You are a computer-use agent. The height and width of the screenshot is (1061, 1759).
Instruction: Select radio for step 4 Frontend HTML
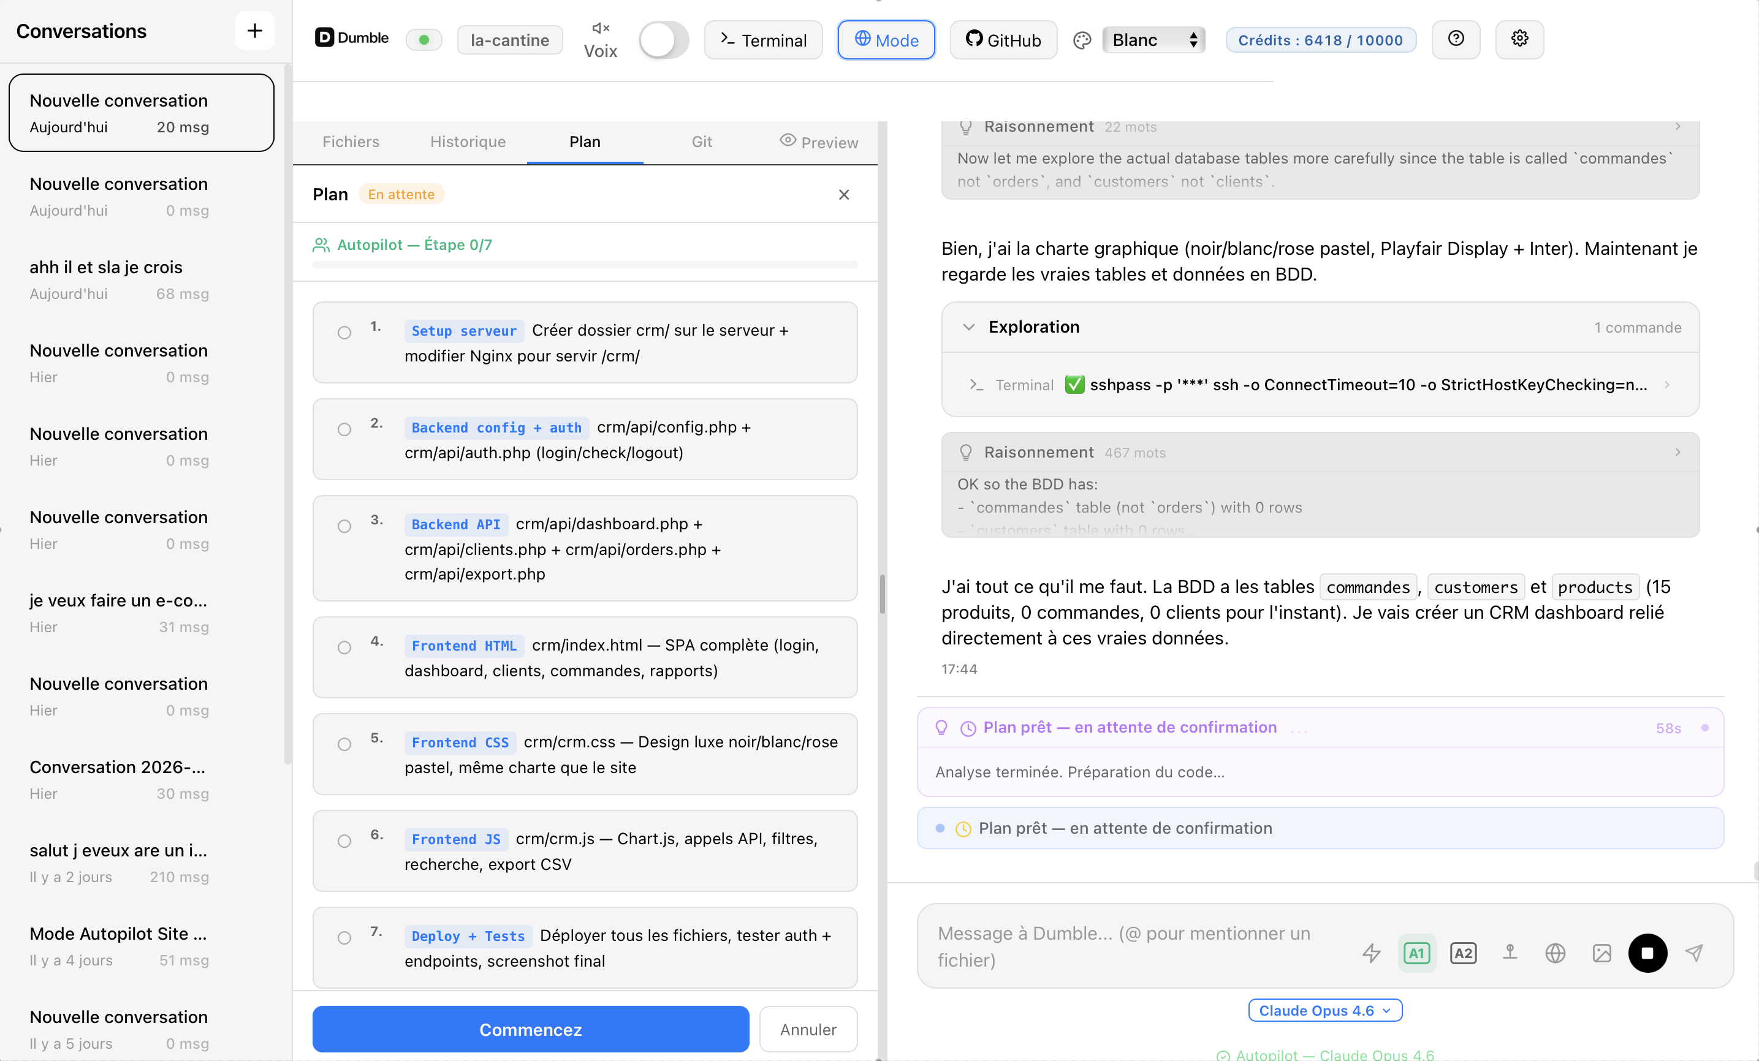[x=344, y=647]
